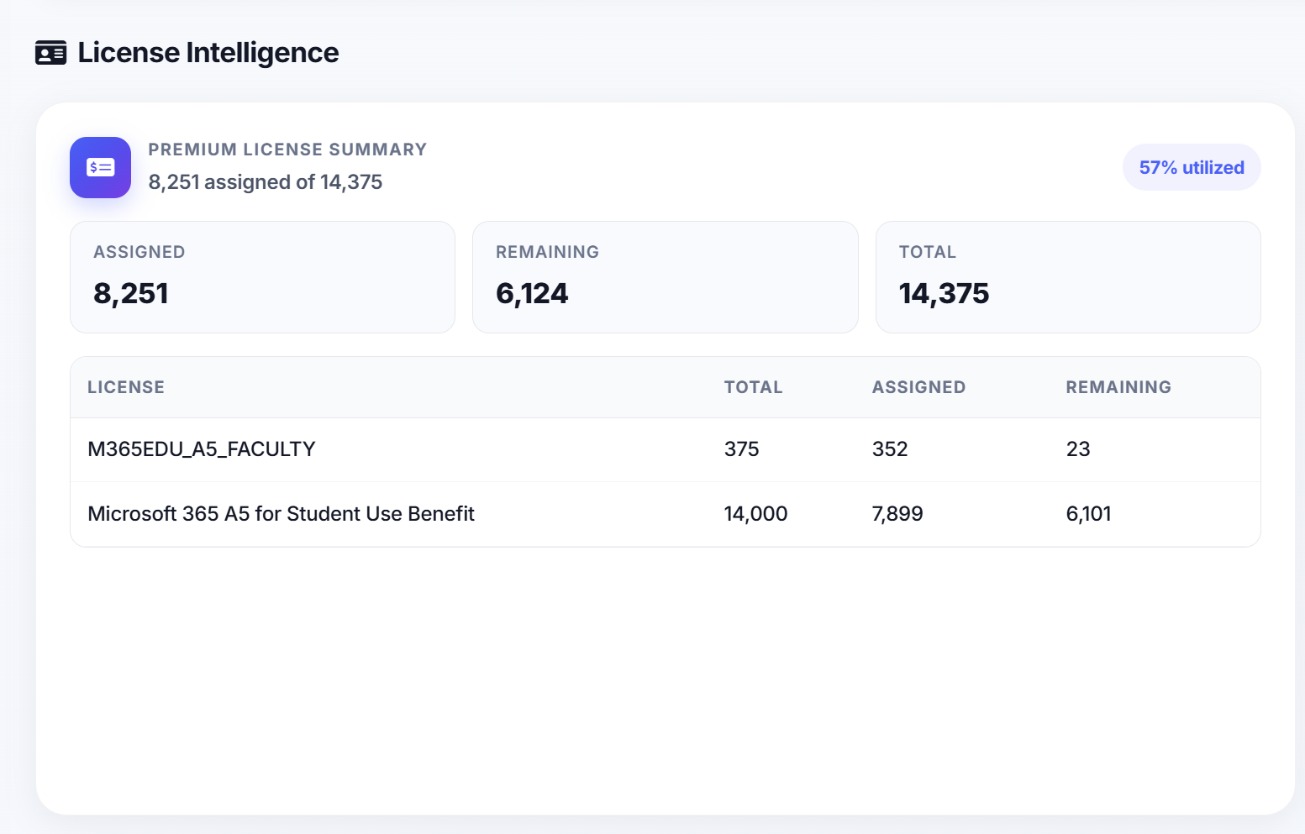Click the PREMIUM LICENSE SUMMARY label
Viewport: 1305px width, 834px height.
(287, 149)
